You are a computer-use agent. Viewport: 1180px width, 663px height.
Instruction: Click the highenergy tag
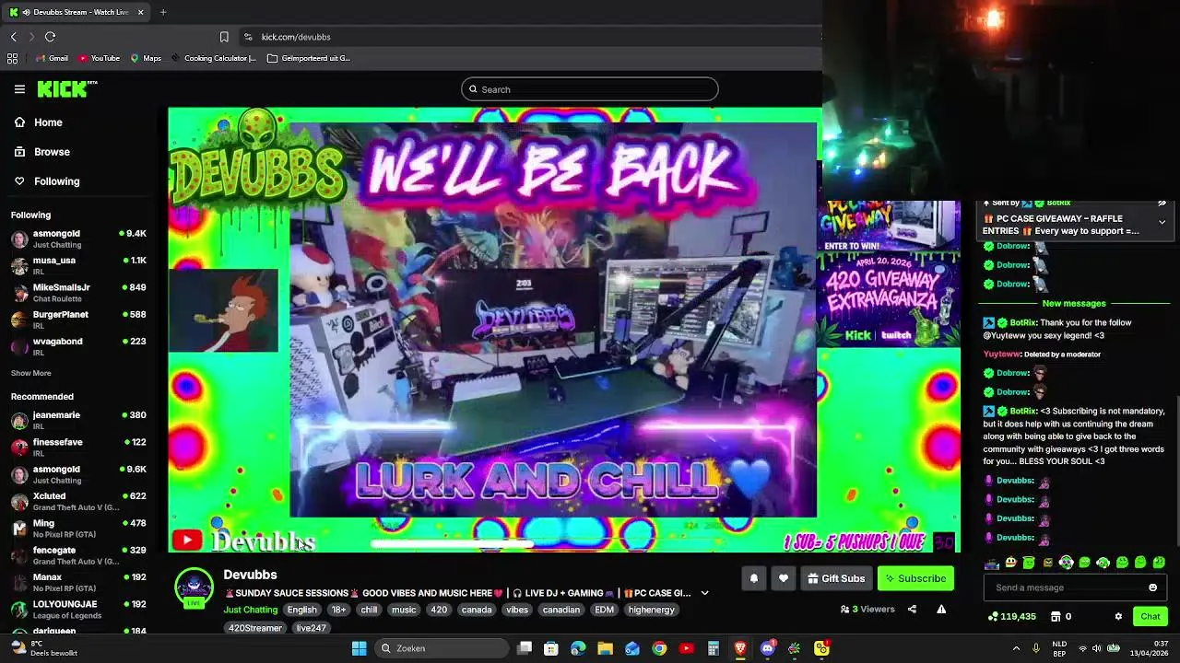tap(651, 610)
